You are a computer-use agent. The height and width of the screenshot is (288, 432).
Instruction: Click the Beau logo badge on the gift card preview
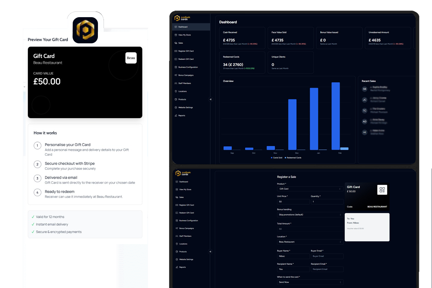131,58
